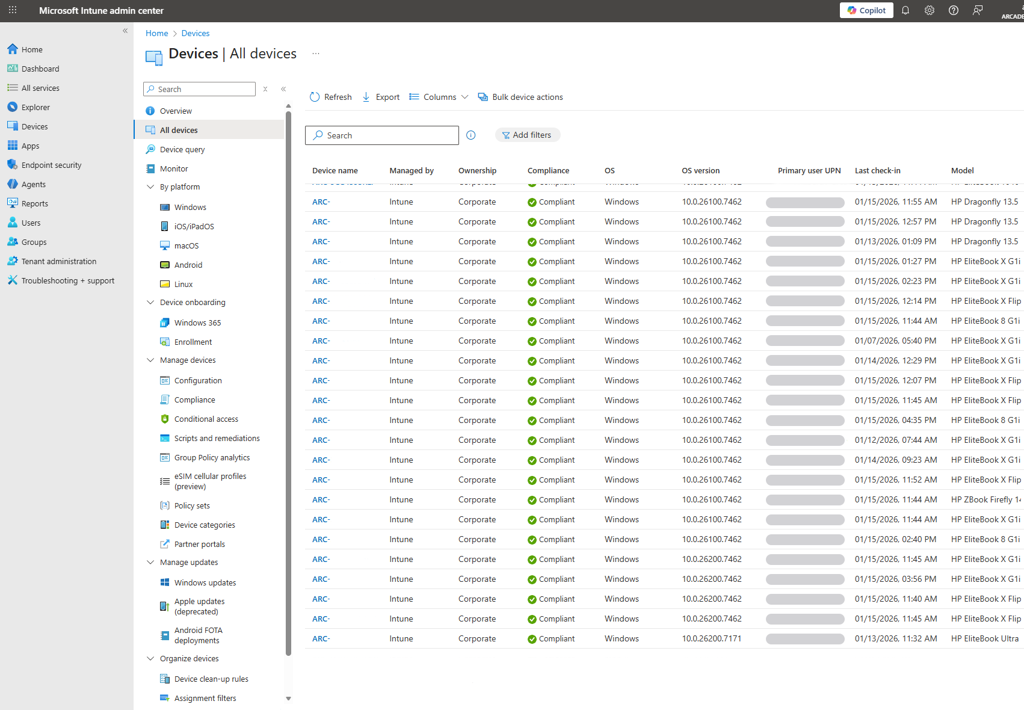Open Copilot from the top bar
Viewport: 1024px width, 710px height.
866,10
